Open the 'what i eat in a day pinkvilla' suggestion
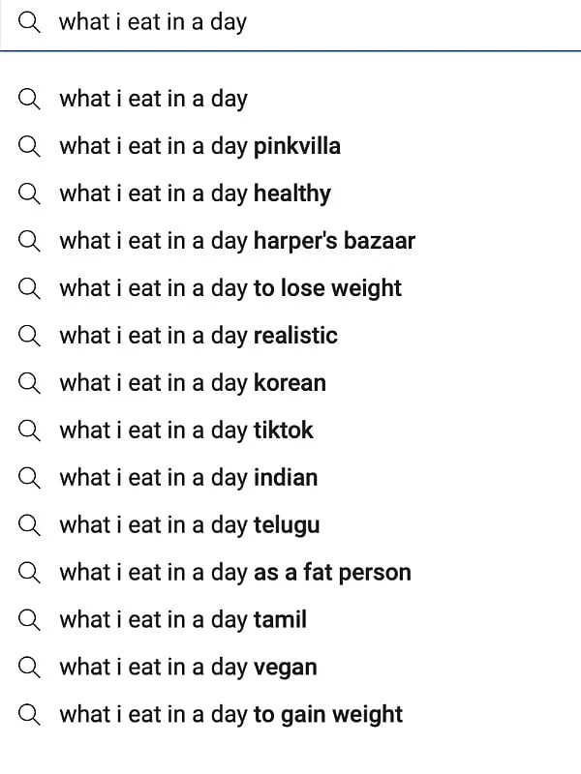This screenshot has height=774, width=581. (199, 146)
